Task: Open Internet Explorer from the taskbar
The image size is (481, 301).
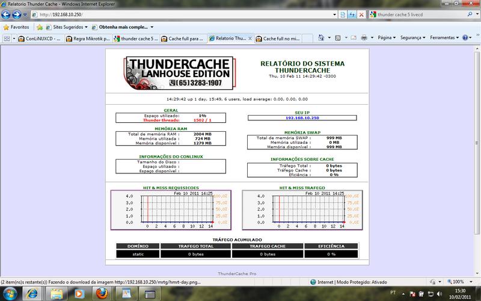Action: (32, 294)
